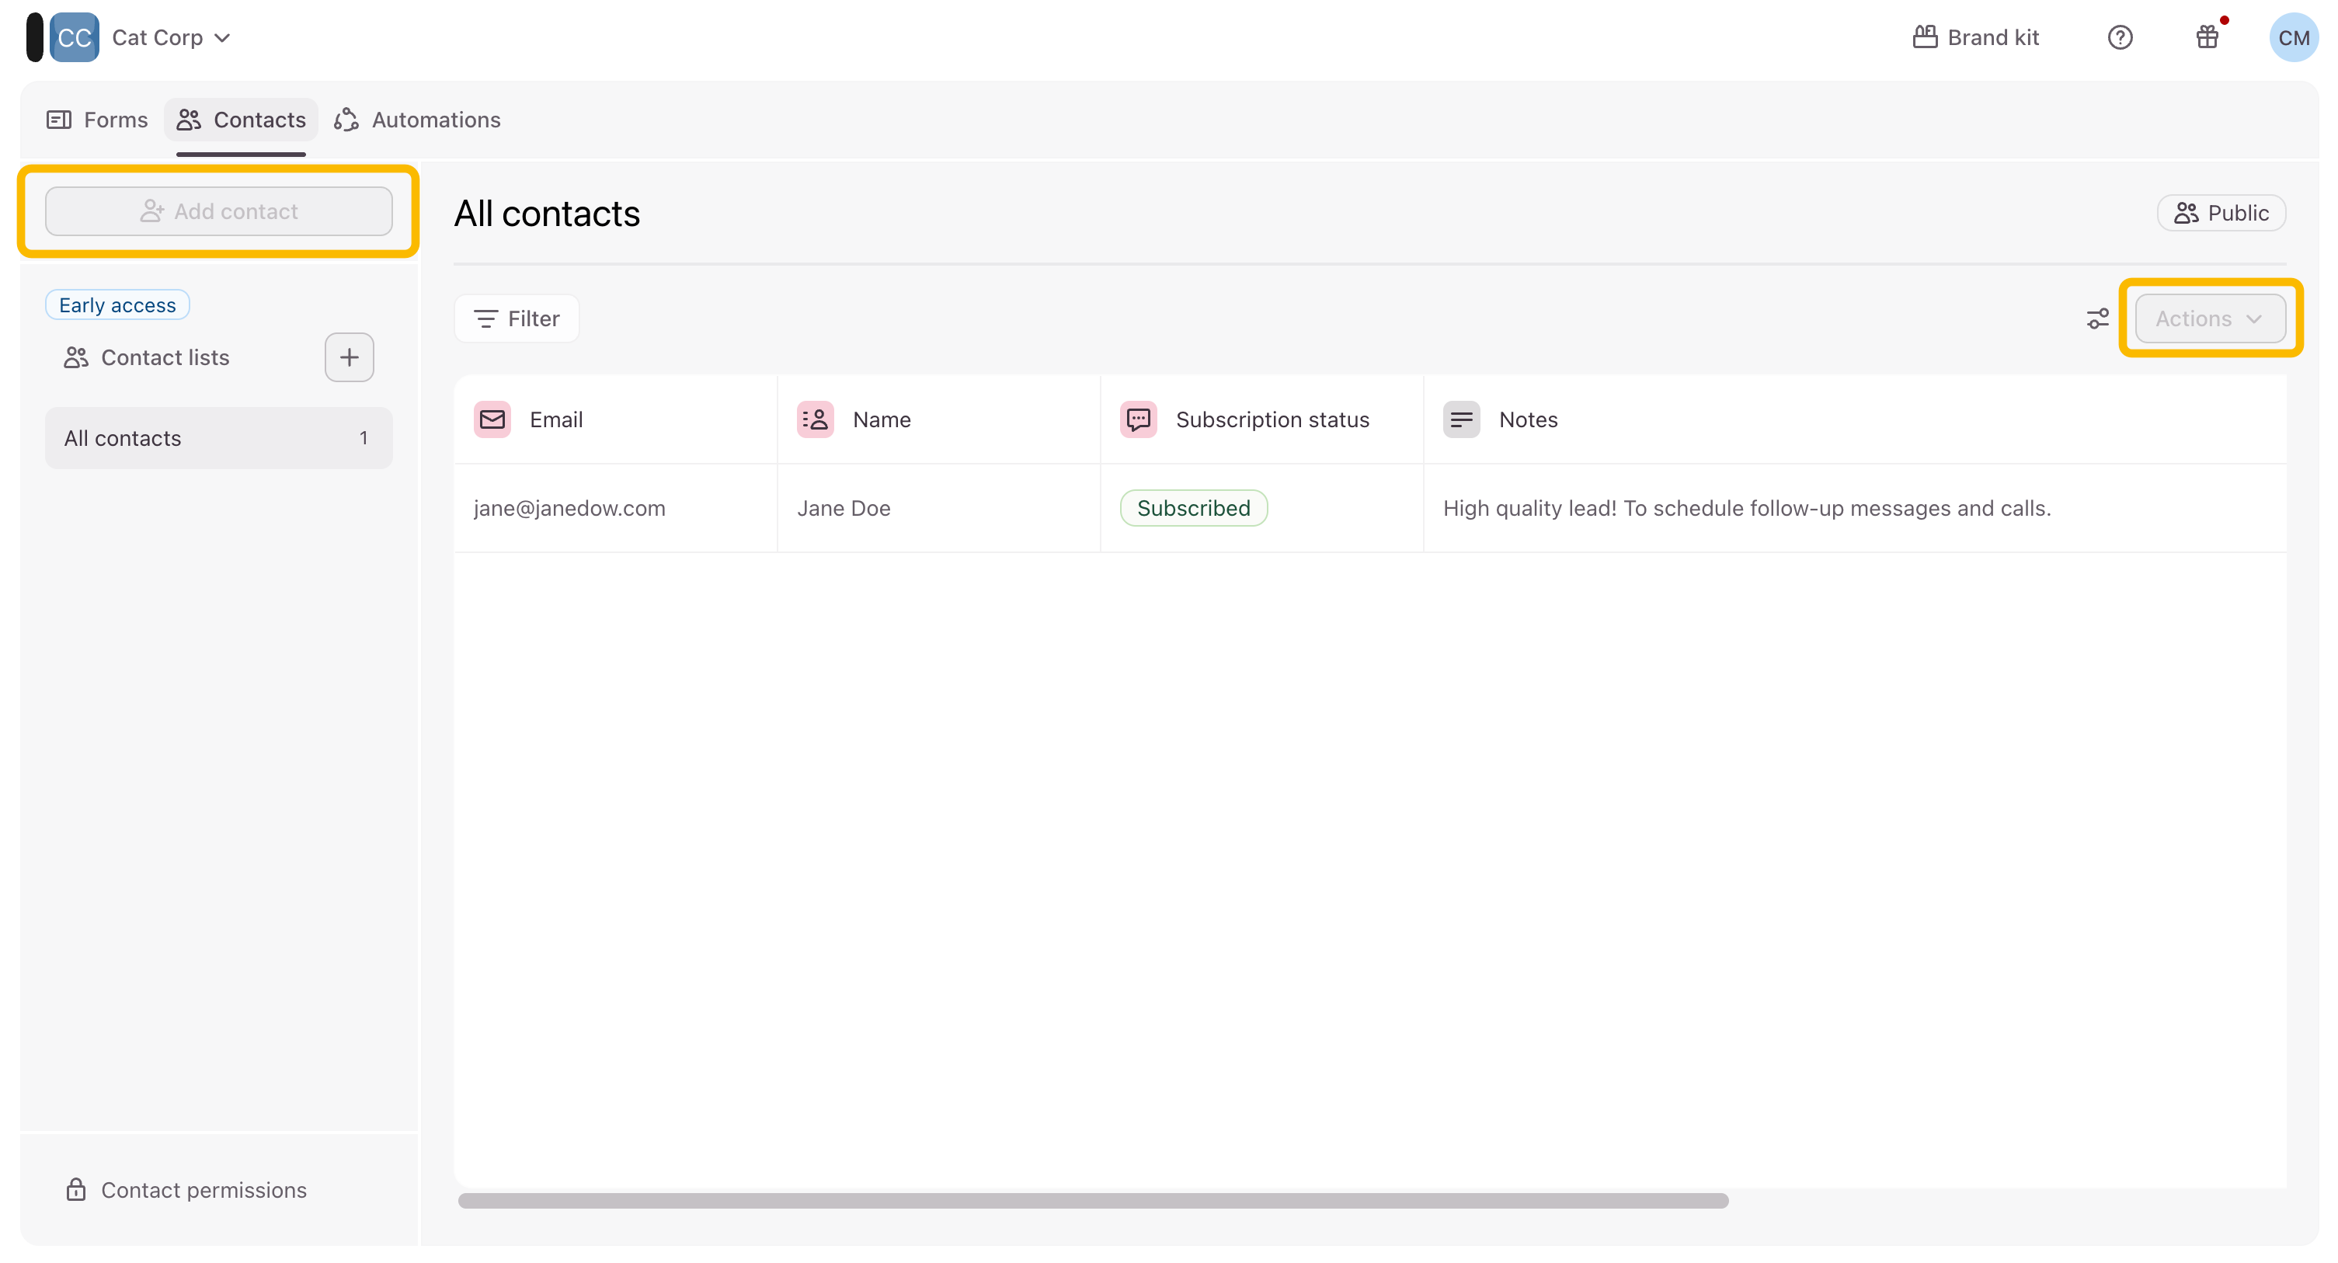Click the Notes column text icon
The width and height of the screenshot is (2338, 1263).
pyautogui.click(x=1460, y=419)
